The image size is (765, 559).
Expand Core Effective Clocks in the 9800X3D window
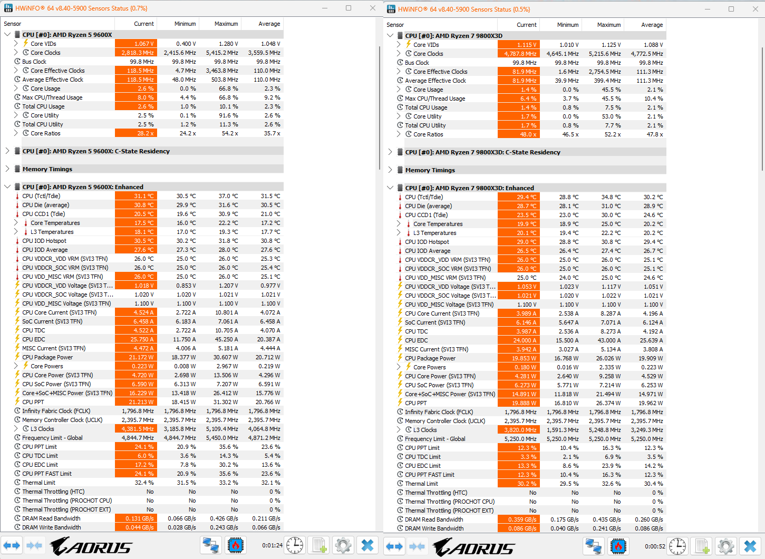pyautogui.click(x=399, y=72)
